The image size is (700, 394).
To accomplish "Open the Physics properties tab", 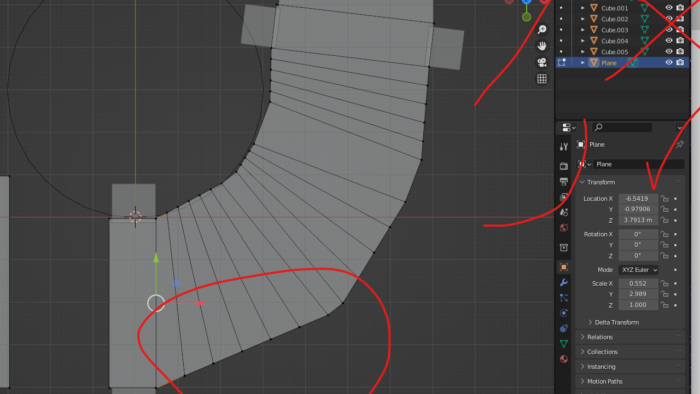I will (x=564, y=313).
